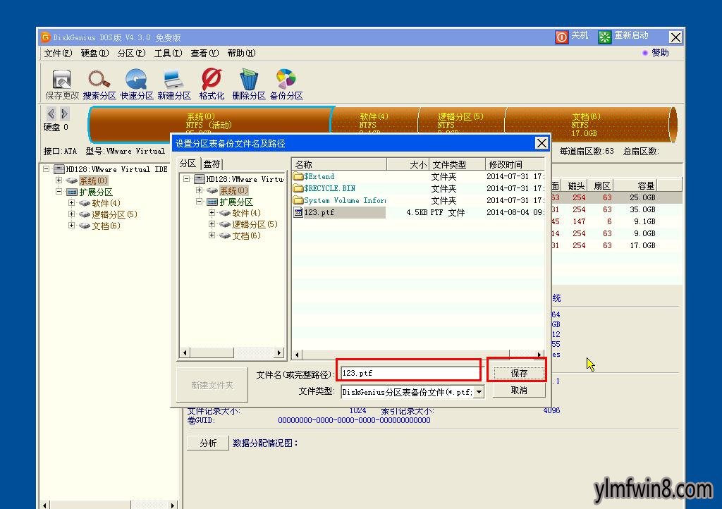This screenshot has width=722, height=509.
Task: Click the dialog tree horizontal scrollbar right arrow
Action: coord(279,353)
